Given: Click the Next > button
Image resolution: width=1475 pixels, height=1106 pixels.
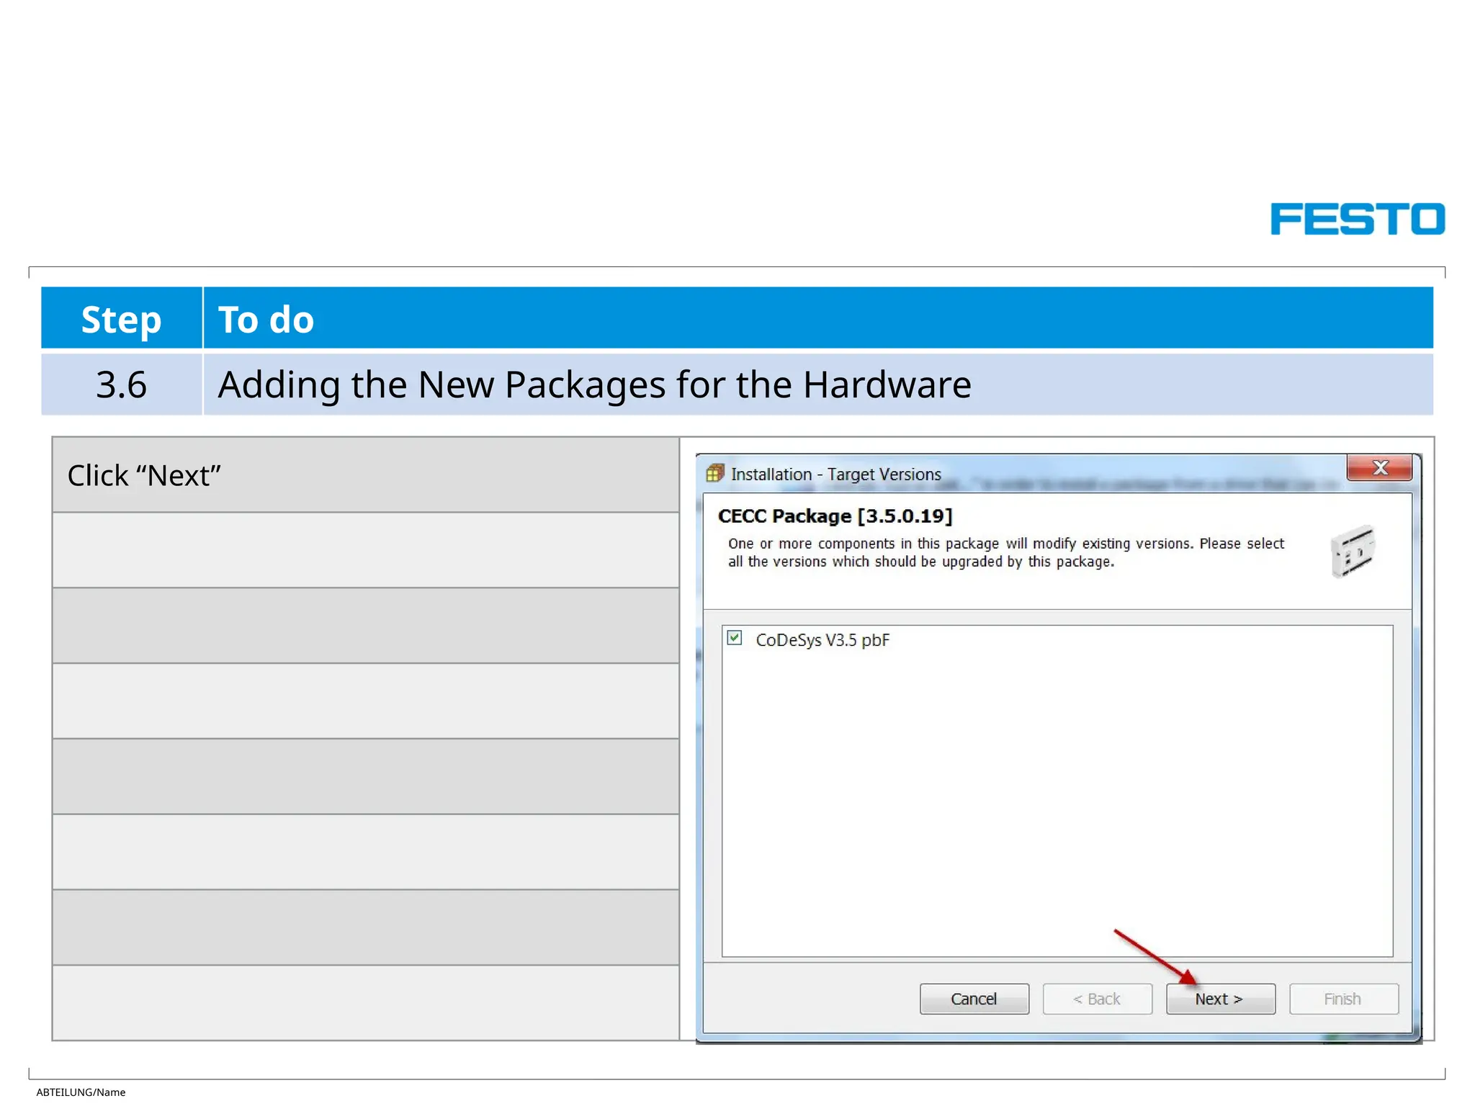Looking at the screenshot, I should [x=1220, y=999].
